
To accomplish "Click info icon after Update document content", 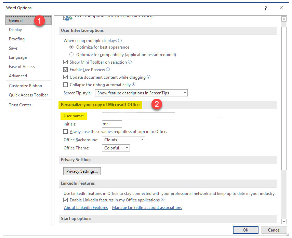I will [x=148, y=77].
